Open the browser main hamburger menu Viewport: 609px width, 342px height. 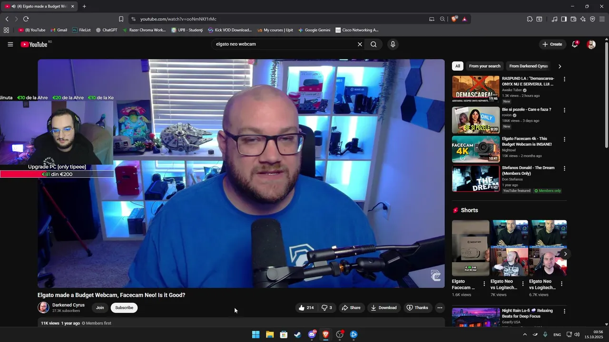point(602,19)
